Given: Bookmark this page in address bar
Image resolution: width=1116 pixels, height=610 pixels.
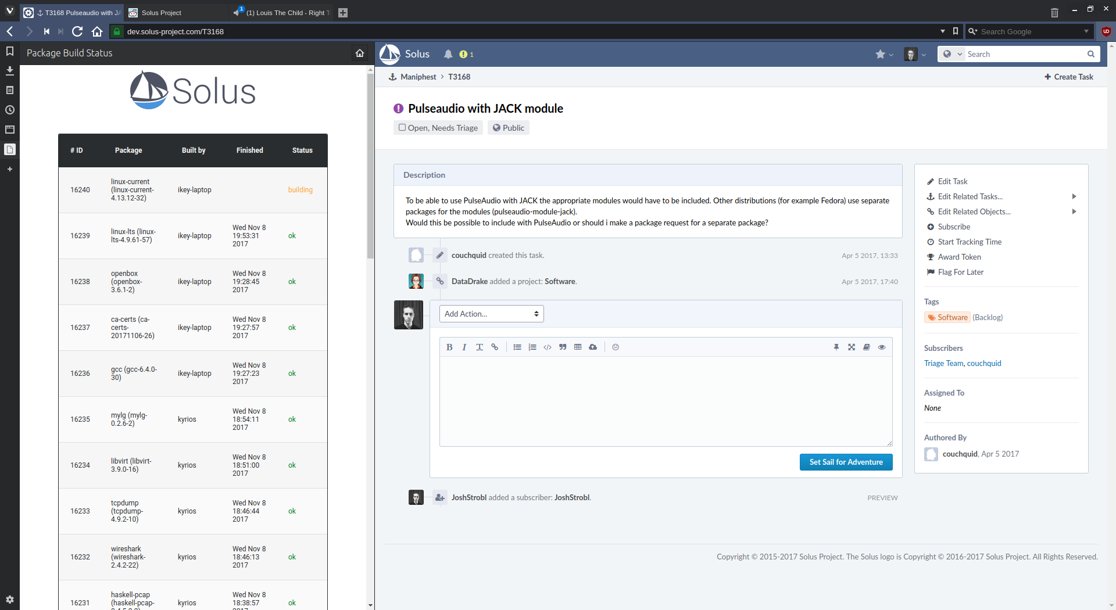Looking at the screenshot, I should click(956, 31).
